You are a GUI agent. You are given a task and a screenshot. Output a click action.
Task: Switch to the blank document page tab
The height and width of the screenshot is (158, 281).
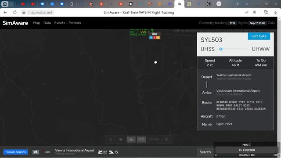click(x=72, y=4)
